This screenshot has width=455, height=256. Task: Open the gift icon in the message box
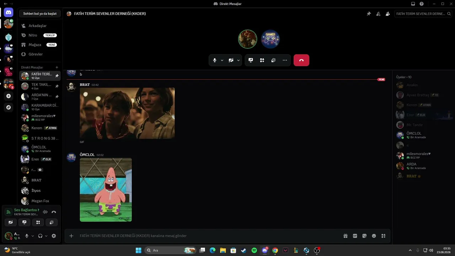tap(346, 236)
